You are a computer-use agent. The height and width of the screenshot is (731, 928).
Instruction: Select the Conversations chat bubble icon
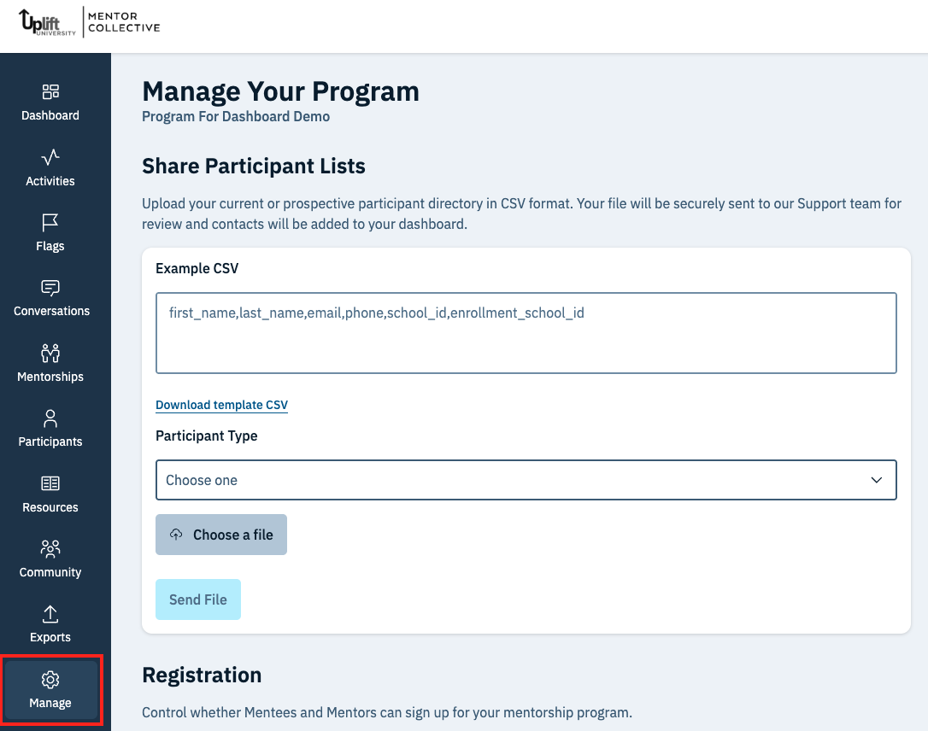[x=50, y=288]
